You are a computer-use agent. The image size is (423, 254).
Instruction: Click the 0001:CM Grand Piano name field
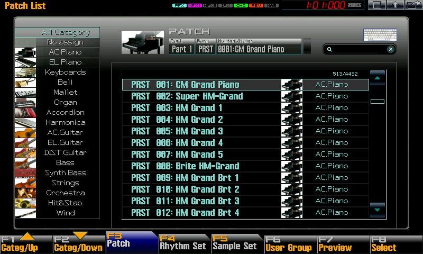[259, 49]
